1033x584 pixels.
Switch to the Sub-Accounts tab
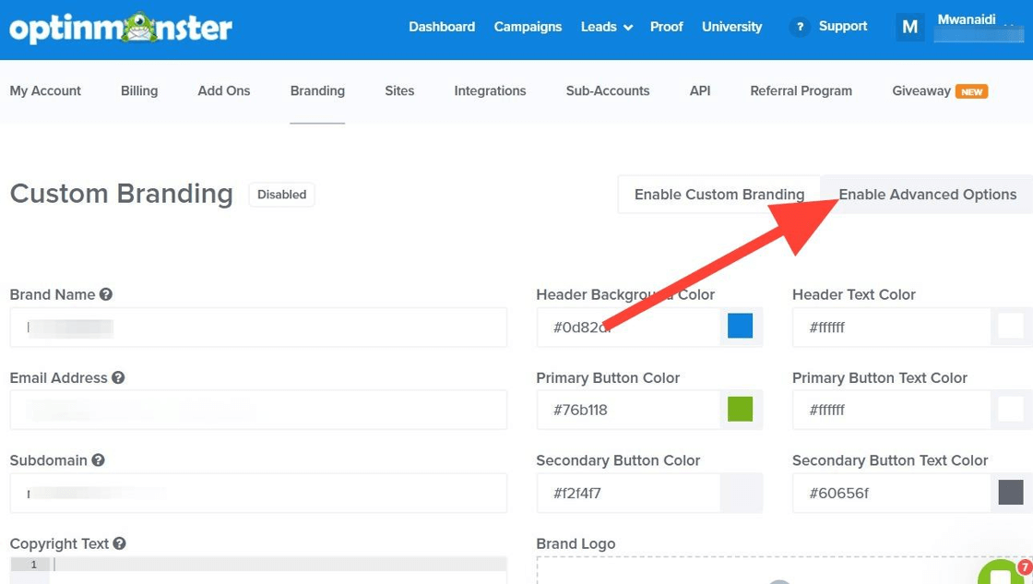click(x=607, y=90)
